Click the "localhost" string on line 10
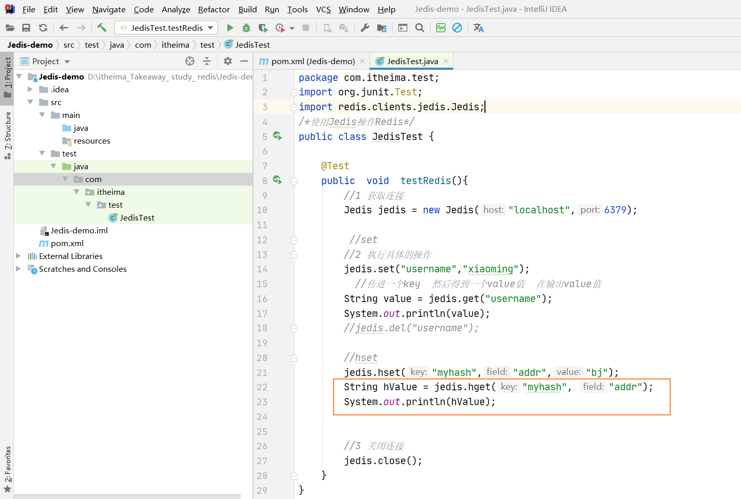 pyautogui.click(x=539, y=210)
